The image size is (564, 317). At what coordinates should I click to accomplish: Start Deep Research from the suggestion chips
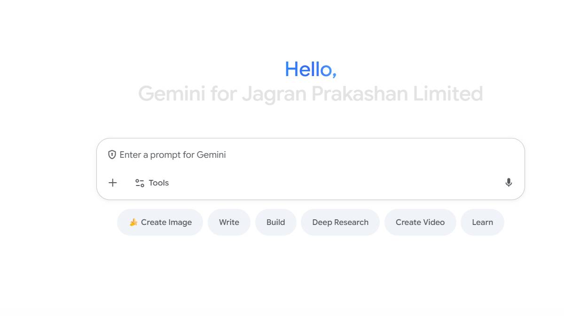(x=340, y=222)
